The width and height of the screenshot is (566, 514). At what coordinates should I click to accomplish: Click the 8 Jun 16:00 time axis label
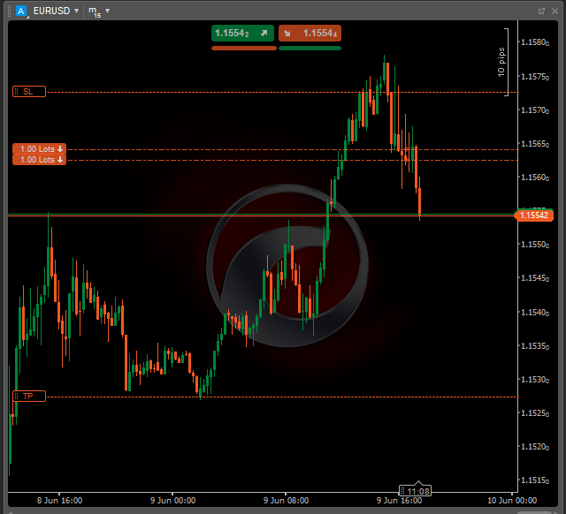59,500
